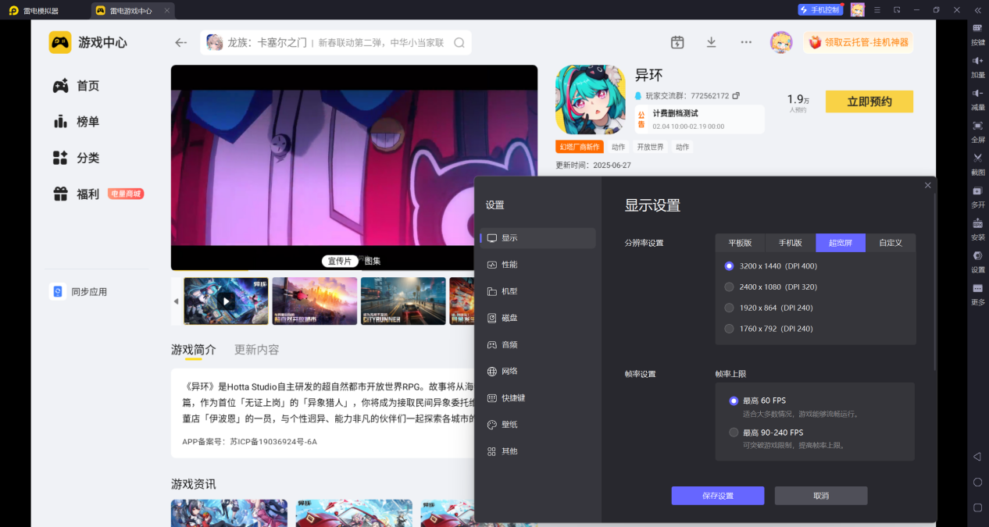The height and width of the screenshot is (527, 989).
Task: Click the 立即预约 reserve now button
Action: [x=869, y=101]
